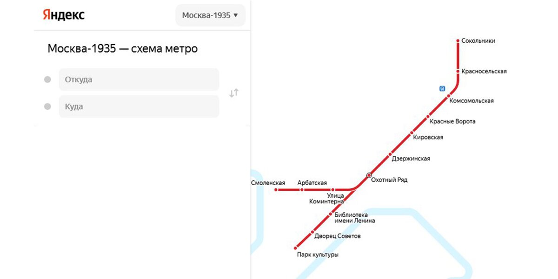
Task: Click the grey dot beside Откуда
Action: [47, 80]
